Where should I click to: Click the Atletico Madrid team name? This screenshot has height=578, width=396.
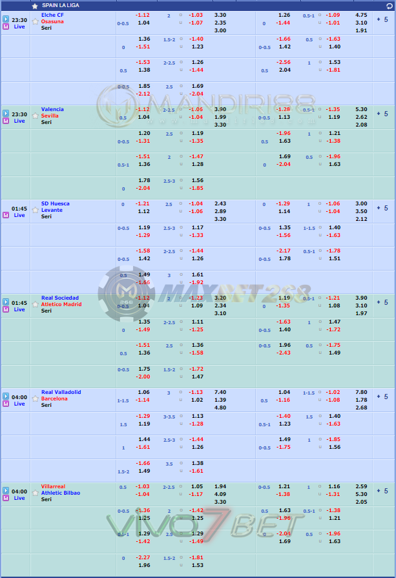(61, 304)
